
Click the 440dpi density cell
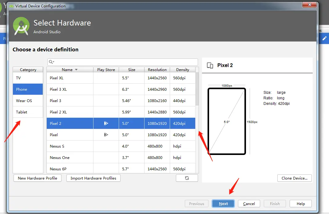pyautogui.click(x=183, y=101)
